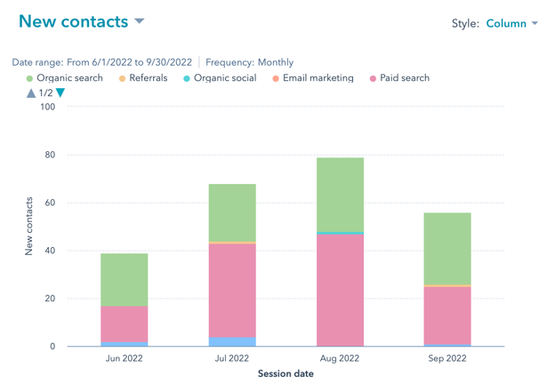
Task: Click the Sep 2022 axis label
Action: 447,358
